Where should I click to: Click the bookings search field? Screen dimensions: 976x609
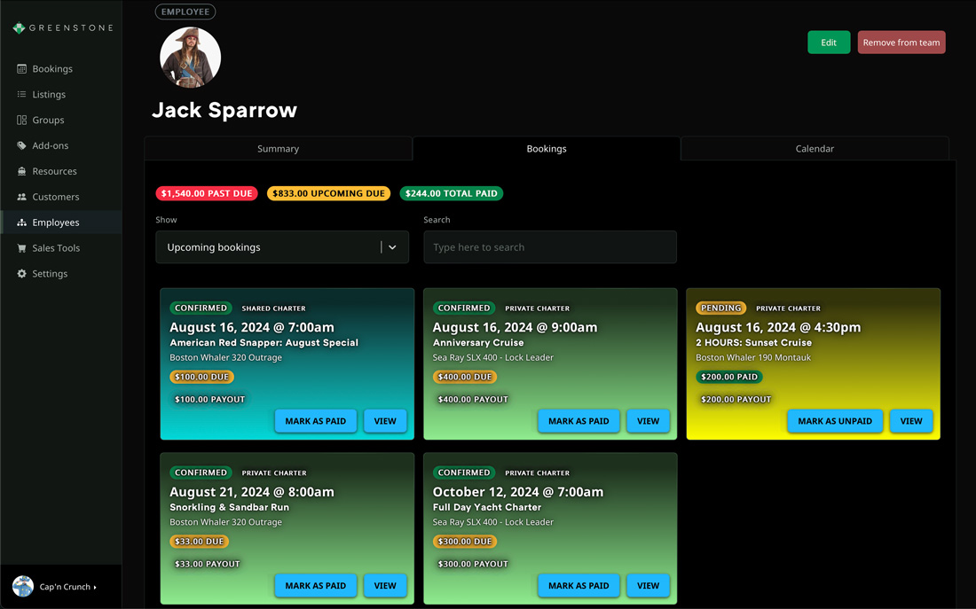click(549, 247)
